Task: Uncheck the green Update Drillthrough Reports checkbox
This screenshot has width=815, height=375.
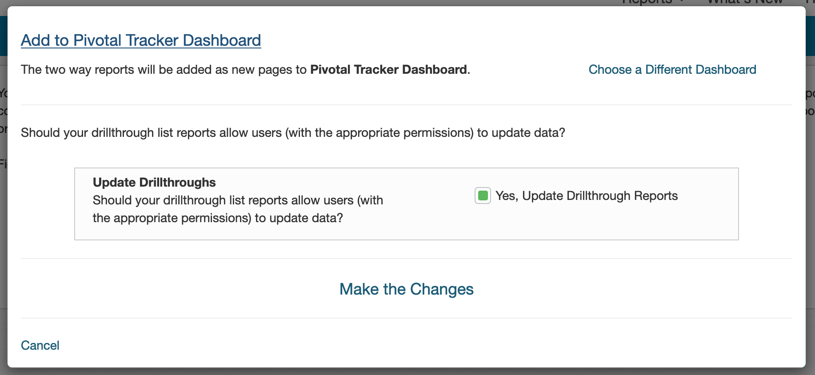Action: [x=483, y=195]
